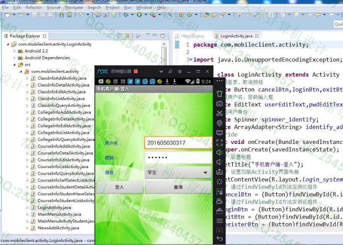Viewport: 343px width, 245px height.
Task: Click the 登入 login button
Action: tap(119, 187)
